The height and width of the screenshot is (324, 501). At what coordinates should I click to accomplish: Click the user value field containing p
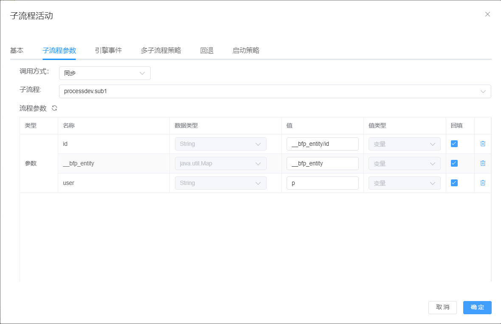click(x=323, y=183)
